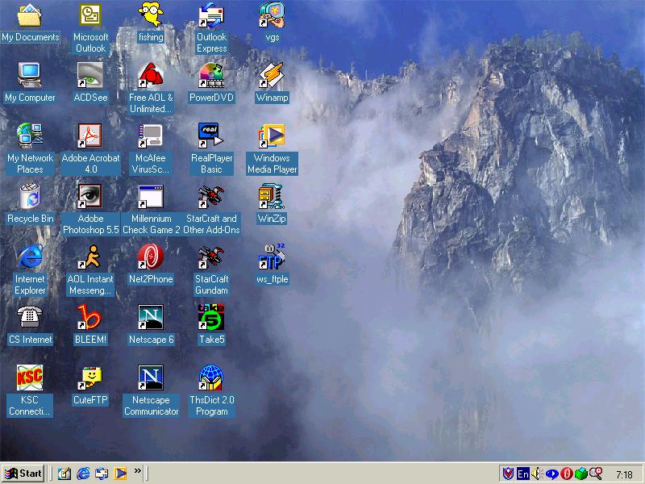The height and width of the screenshot is (484, 645).
Task: Select the AOL Instant Messenger shortcut
Action: coord(90,257)
